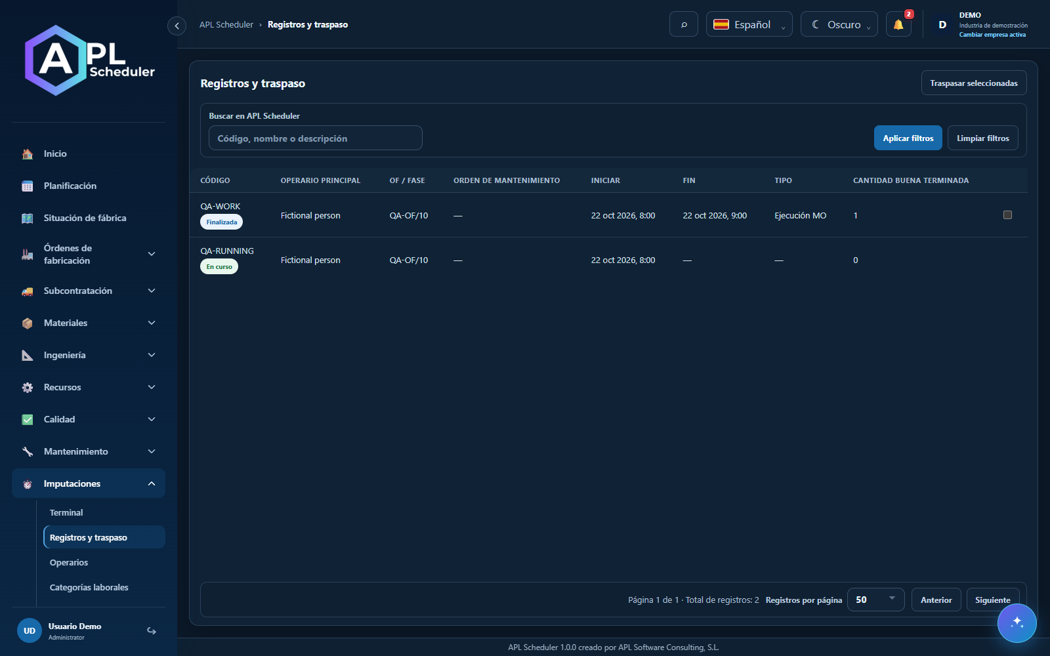The image size is (1050, 656).
Task: Open the Terminal submenu item
Action: [x=66, y=512]
